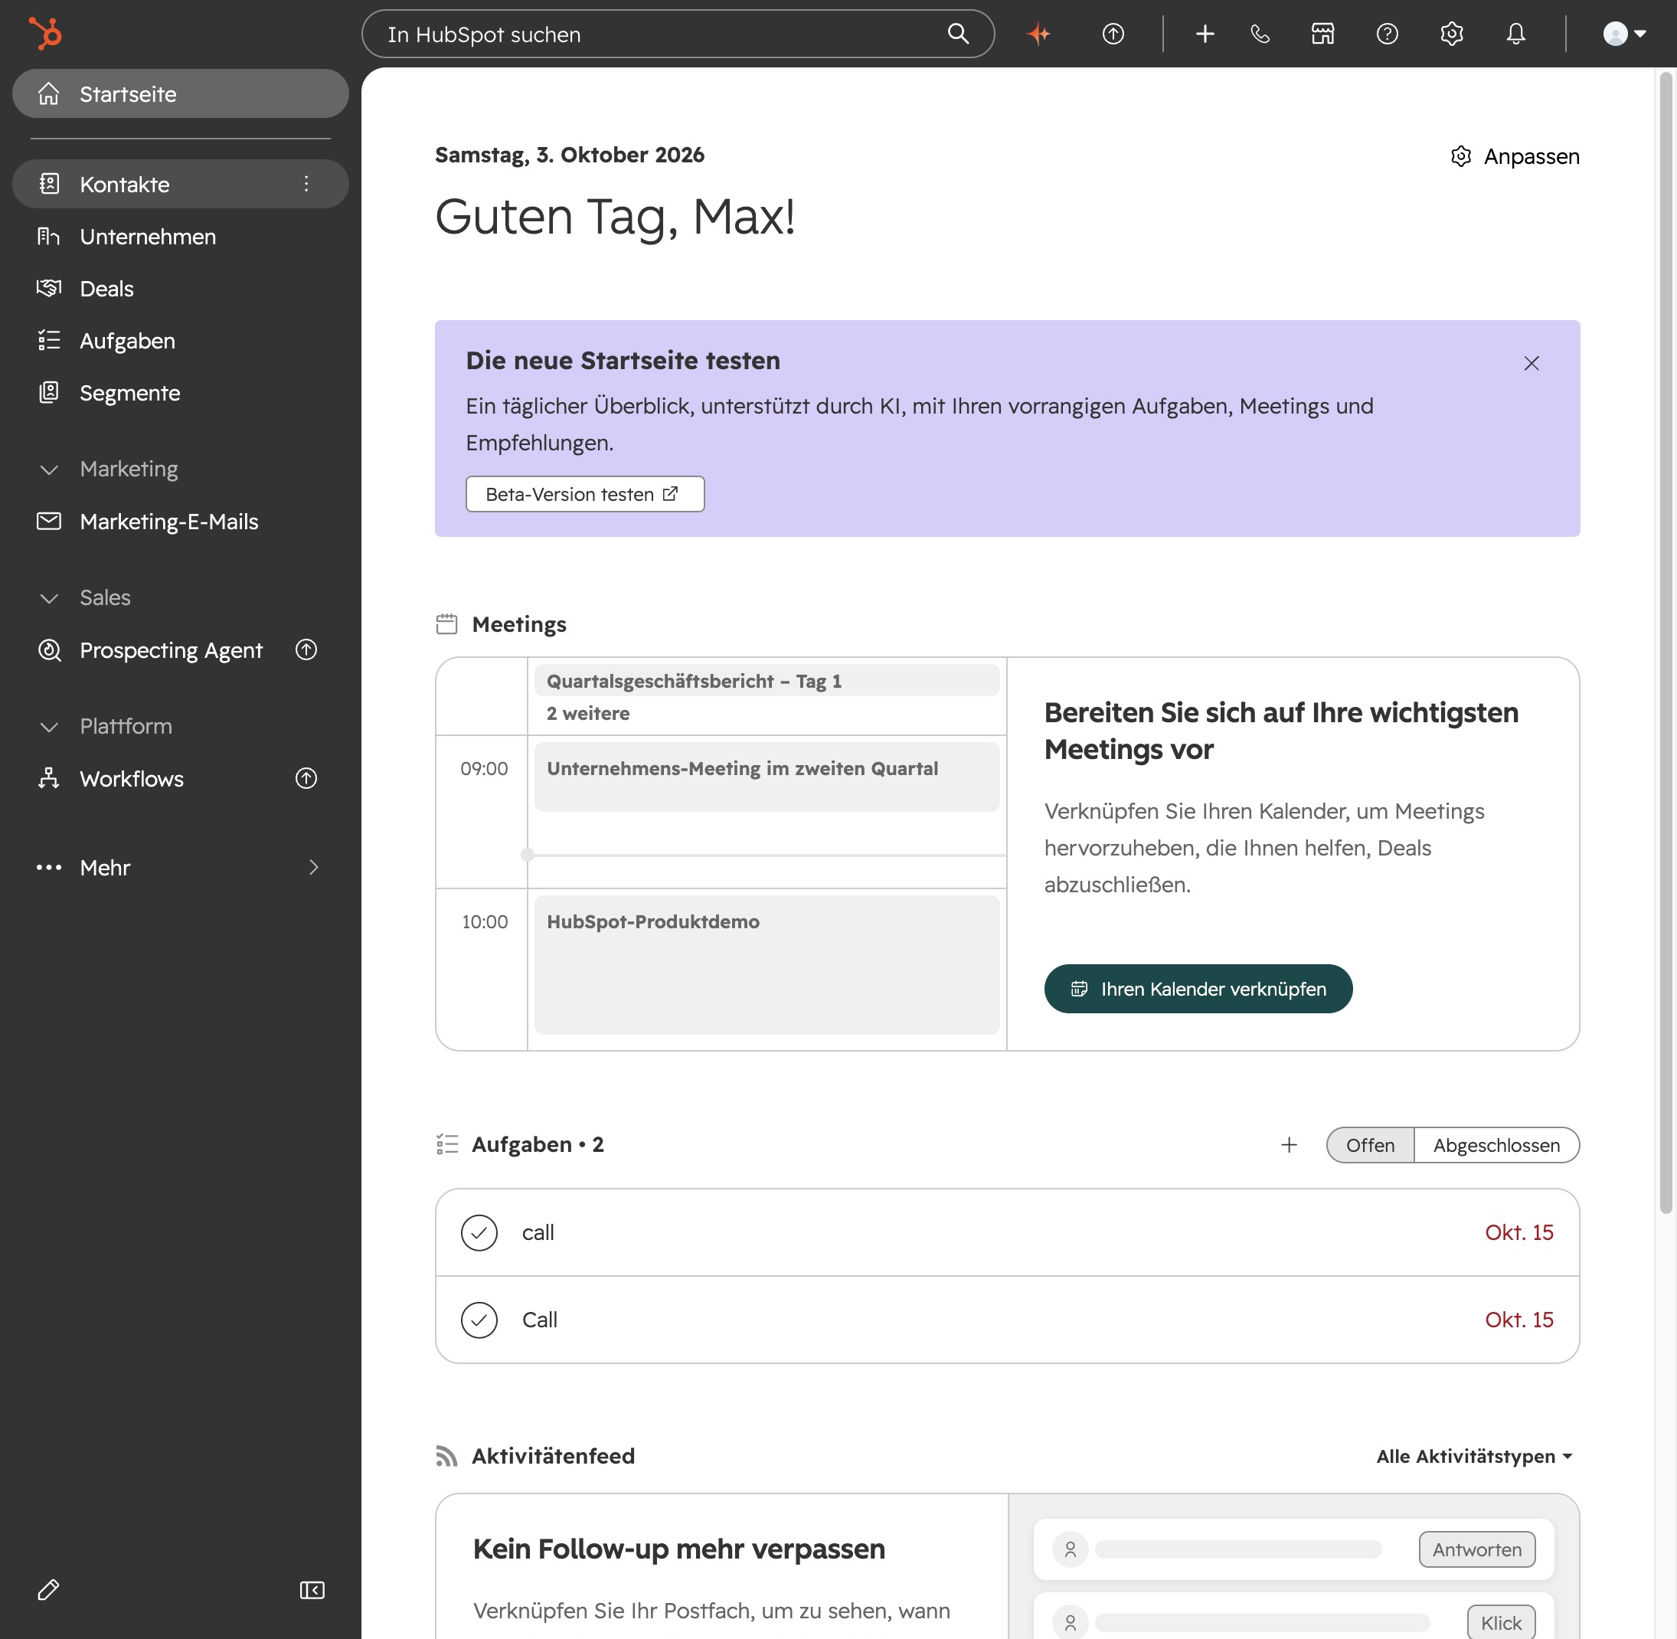Collapse the sidebar with the panel icon

(312, 1590)
